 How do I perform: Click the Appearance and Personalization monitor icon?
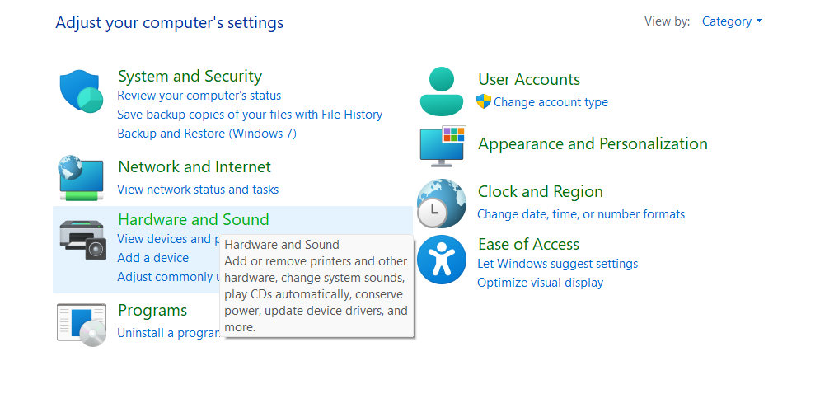pos(443,146)
